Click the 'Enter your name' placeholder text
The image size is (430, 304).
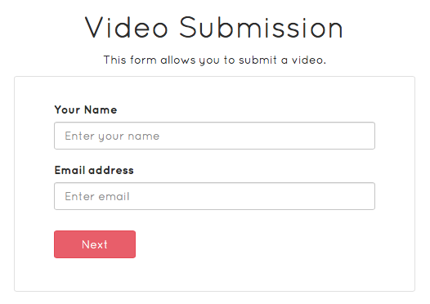click(x=112, y=136)
